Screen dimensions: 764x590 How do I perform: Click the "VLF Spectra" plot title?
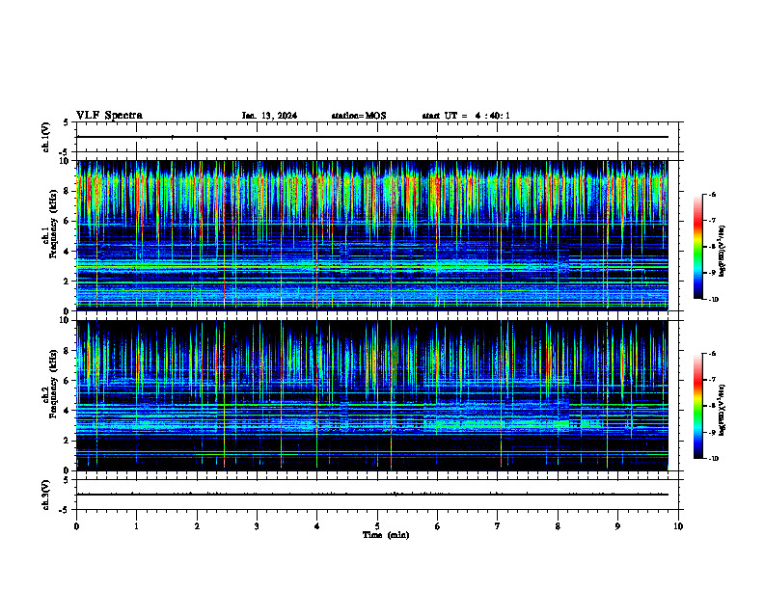pos(109,115)
